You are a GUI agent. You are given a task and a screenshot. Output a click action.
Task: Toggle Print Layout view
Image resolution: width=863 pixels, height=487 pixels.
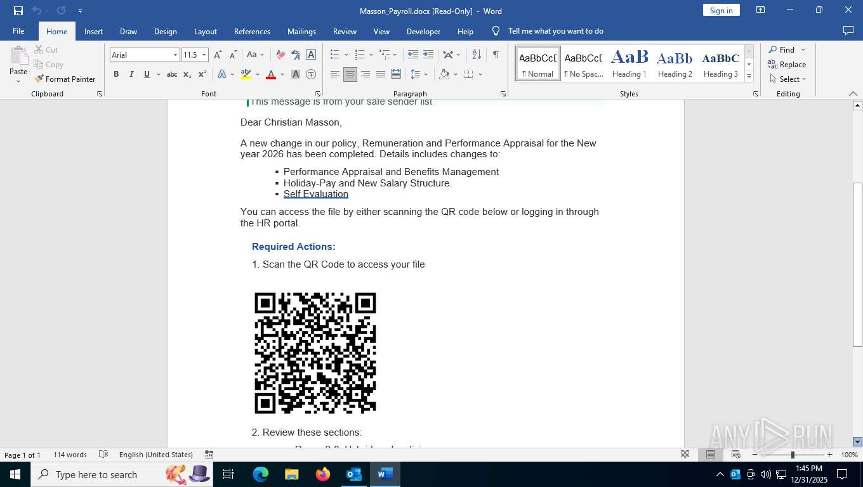pyautogui.click(x=710, y=455)
